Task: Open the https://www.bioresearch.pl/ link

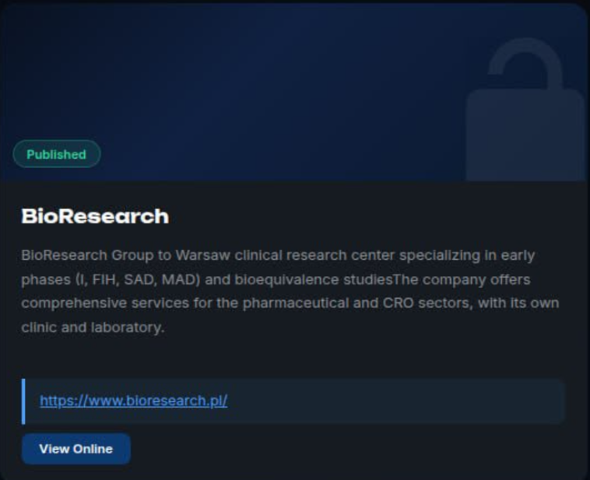Action: (x=134, y=401)
